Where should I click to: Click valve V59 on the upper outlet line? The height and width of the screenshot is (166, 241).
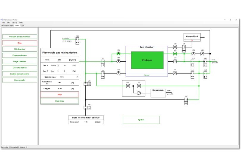193,54
